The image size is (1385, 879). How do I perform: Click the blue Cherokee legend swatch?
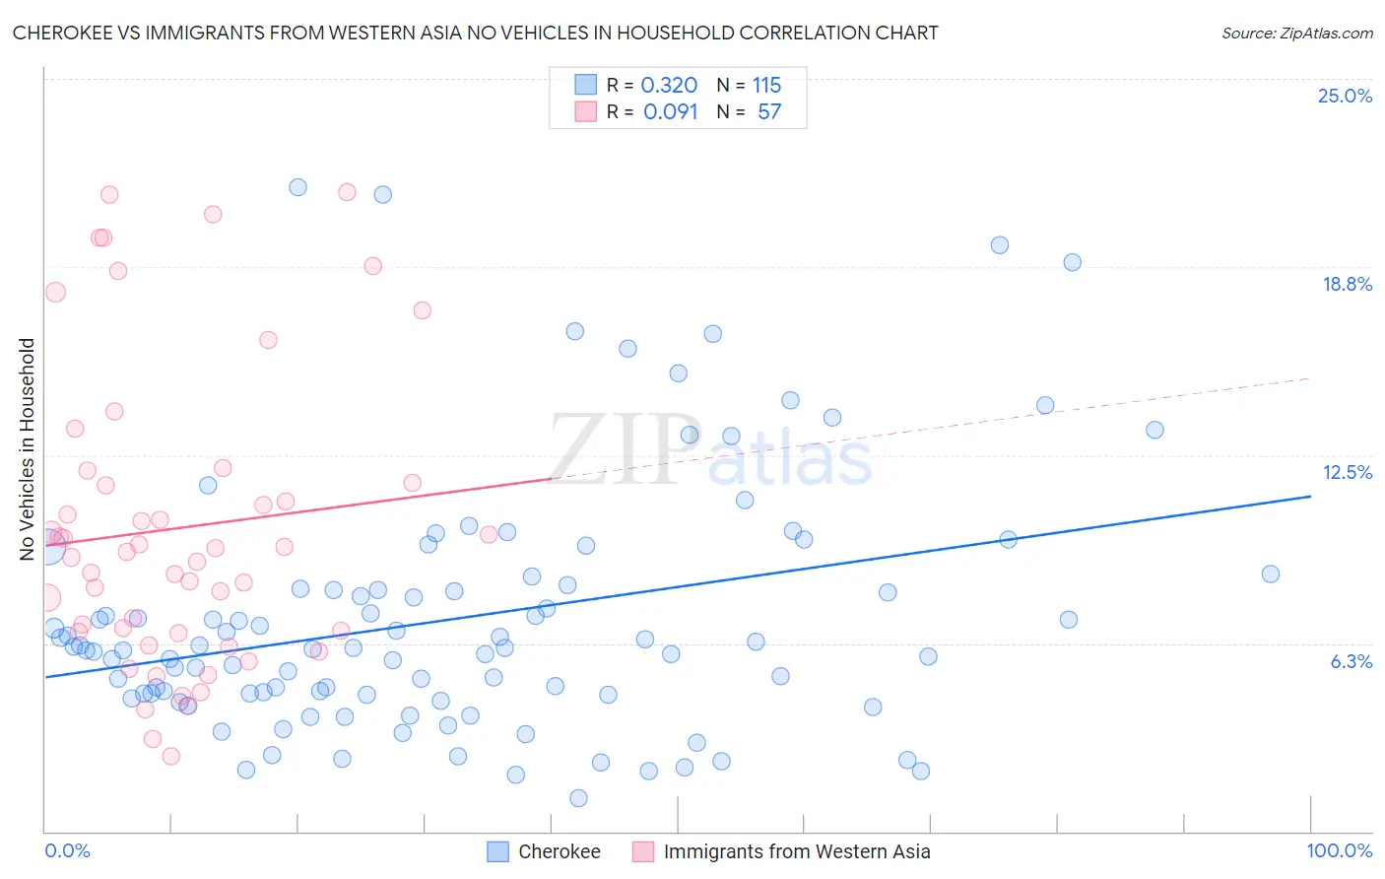click(x=498, y=851)
